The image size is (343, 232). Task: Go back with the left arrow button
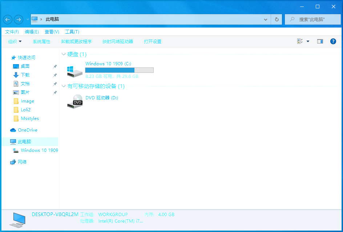click(7, 20)
